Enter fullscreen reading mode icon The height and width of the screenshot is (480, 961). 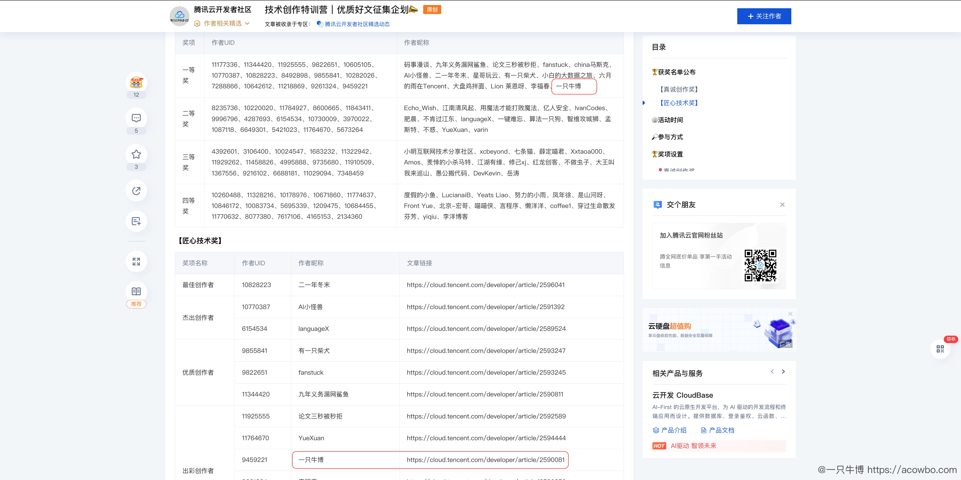[x=136, y=262]
